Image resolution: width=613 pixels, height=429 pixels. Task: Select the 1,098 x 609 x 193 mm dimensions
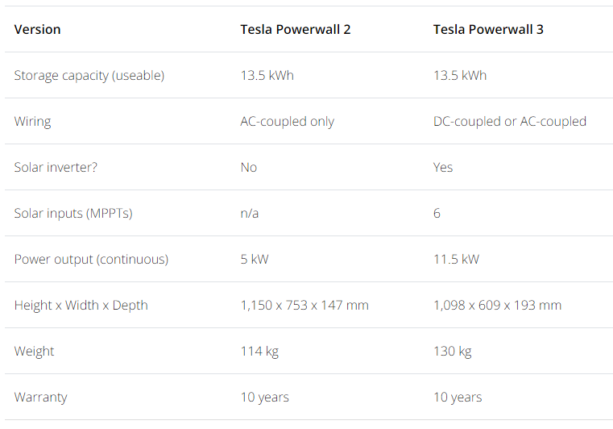click(497, 306)
